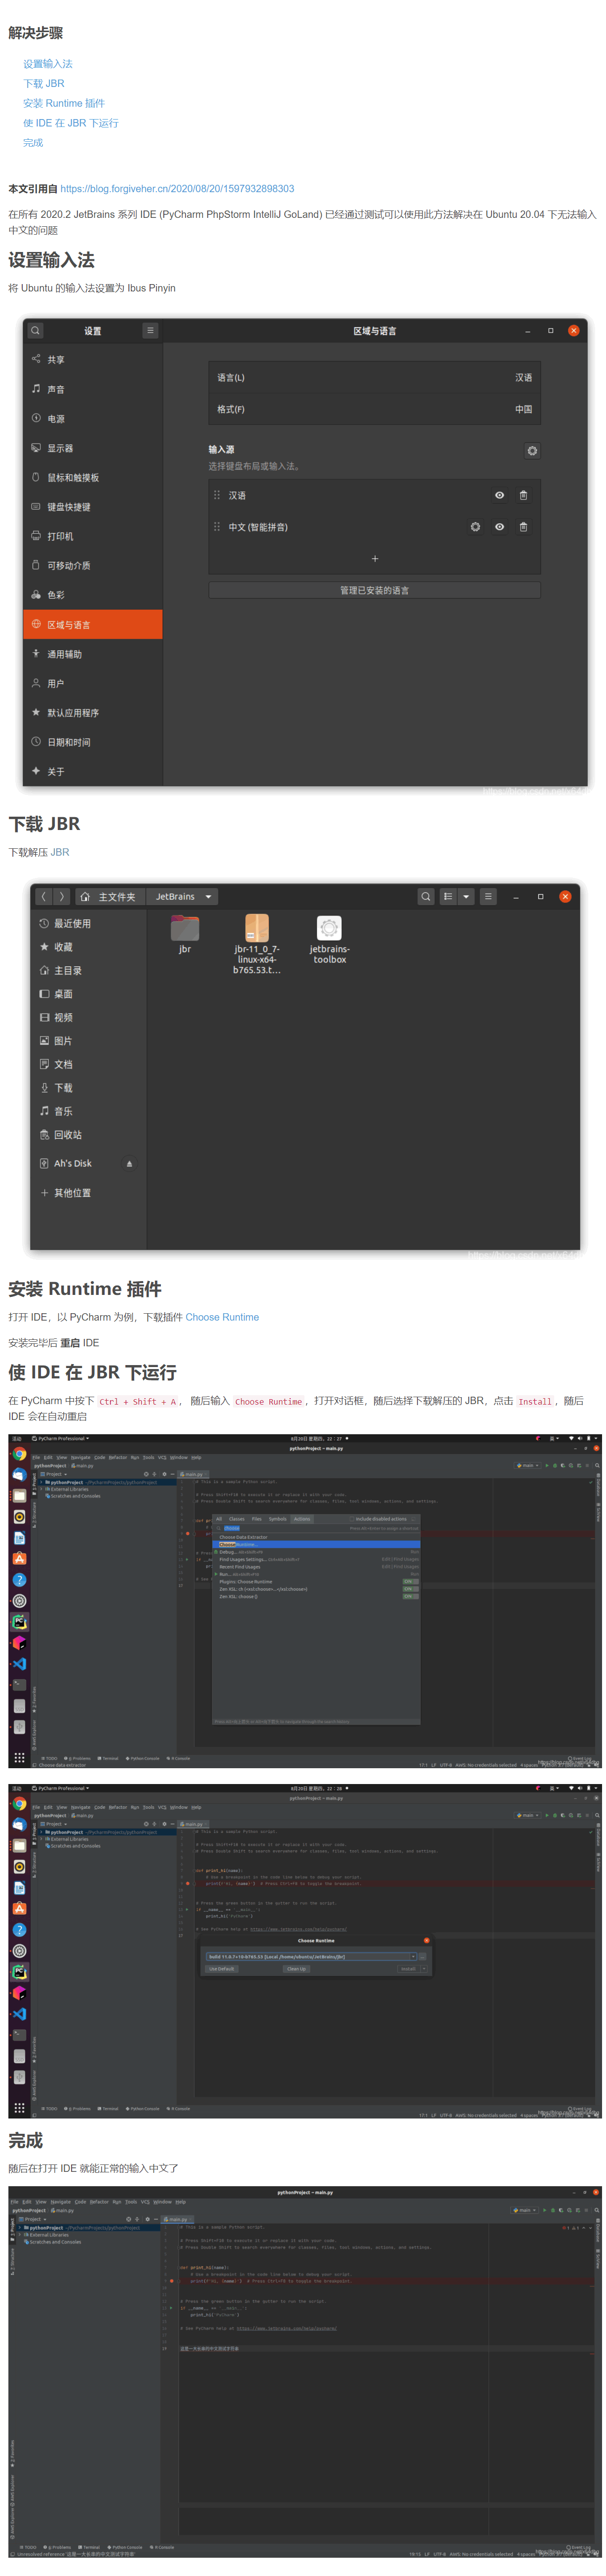Delete the 汉语 input source
This screenshot has height=2576, width=606.
coord(523,496)
